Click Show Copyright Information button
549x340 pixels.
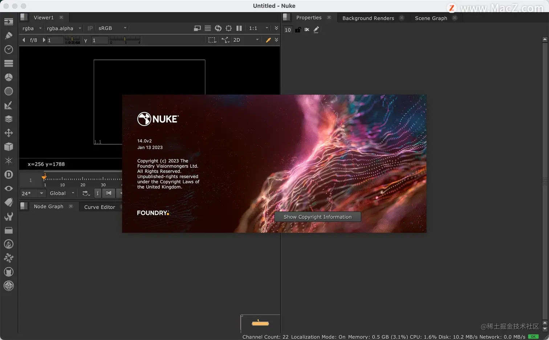318,217
